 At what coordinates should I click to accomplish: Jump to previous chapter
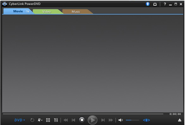click(73, 120)
